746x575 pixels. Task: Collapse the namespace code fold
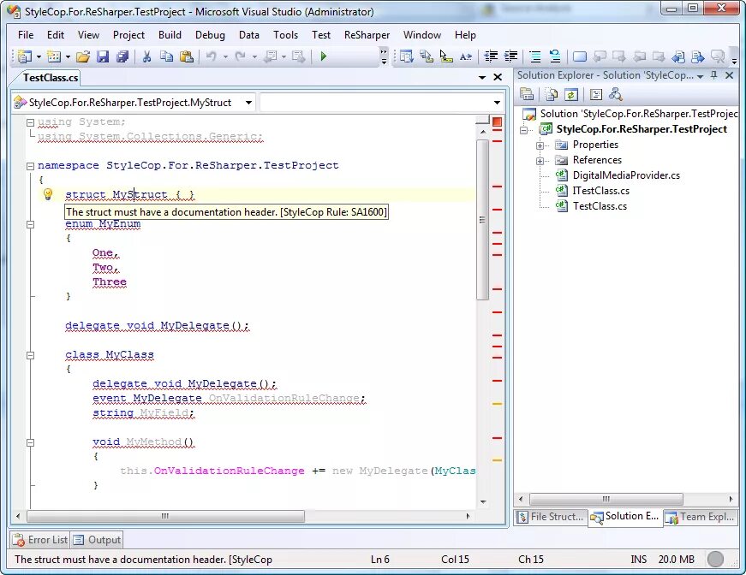tap(29, 164)
